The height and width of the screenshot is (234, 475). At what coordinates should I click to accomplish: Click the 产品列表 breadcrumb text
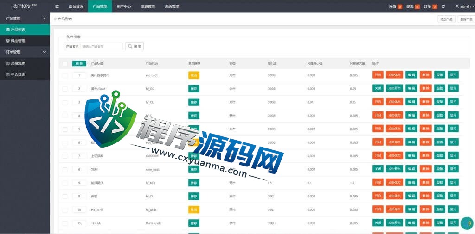pos(65,19)
